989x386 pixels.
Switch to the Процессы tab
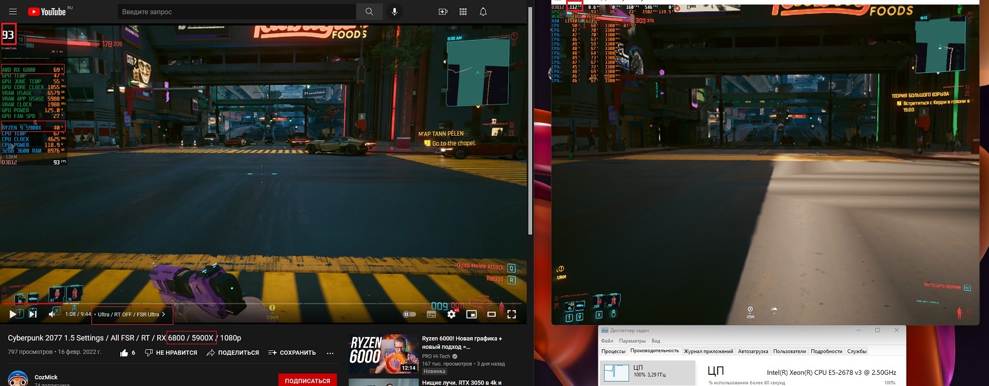(613, 351)
